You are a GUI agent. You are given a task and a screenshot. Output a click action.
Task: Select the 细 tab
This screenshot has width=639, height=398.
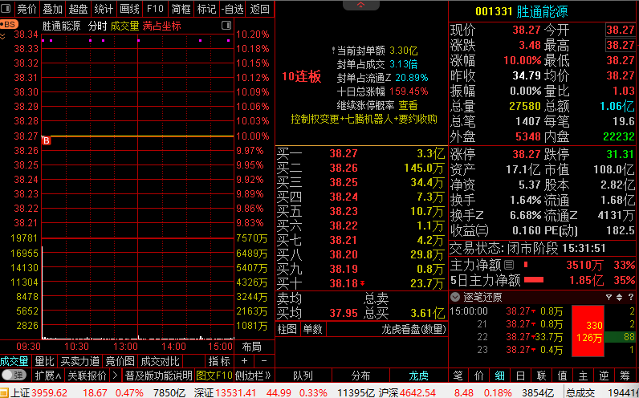tap(499, 376)
